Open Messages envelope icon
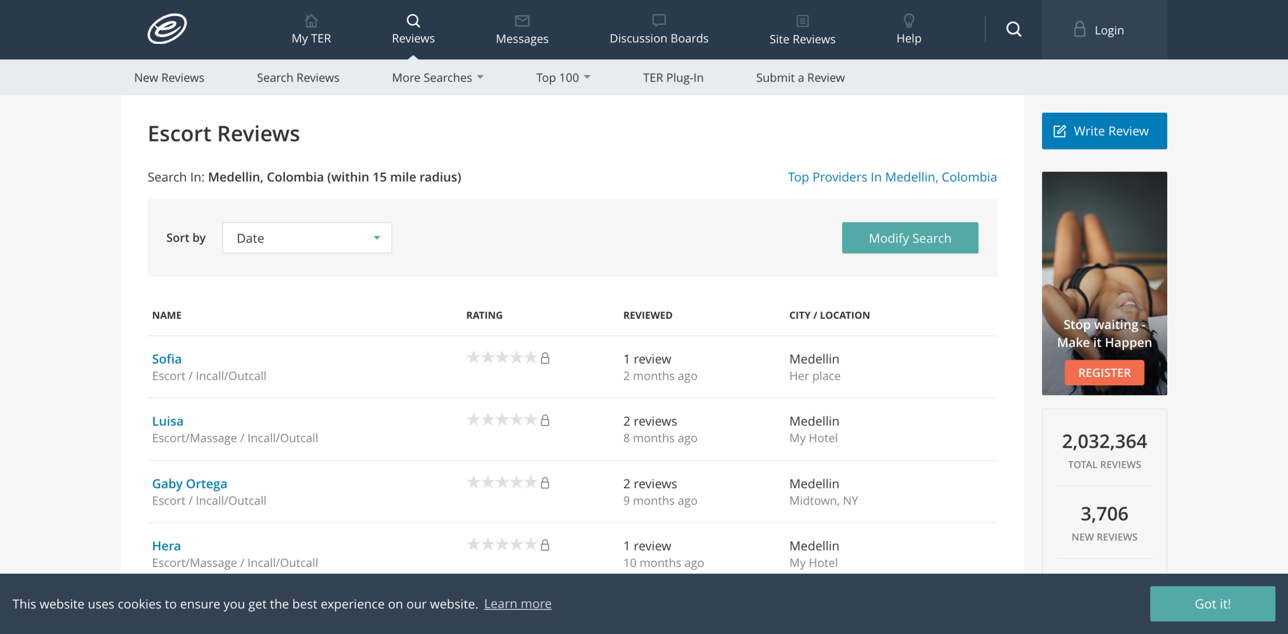This screenshot has width=1288, height=634. tap(522, 21)
